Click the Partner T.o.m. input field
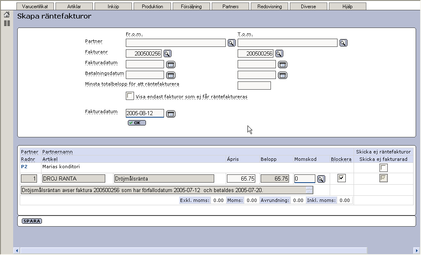421x255 pixels. click(x=287, y=43)
